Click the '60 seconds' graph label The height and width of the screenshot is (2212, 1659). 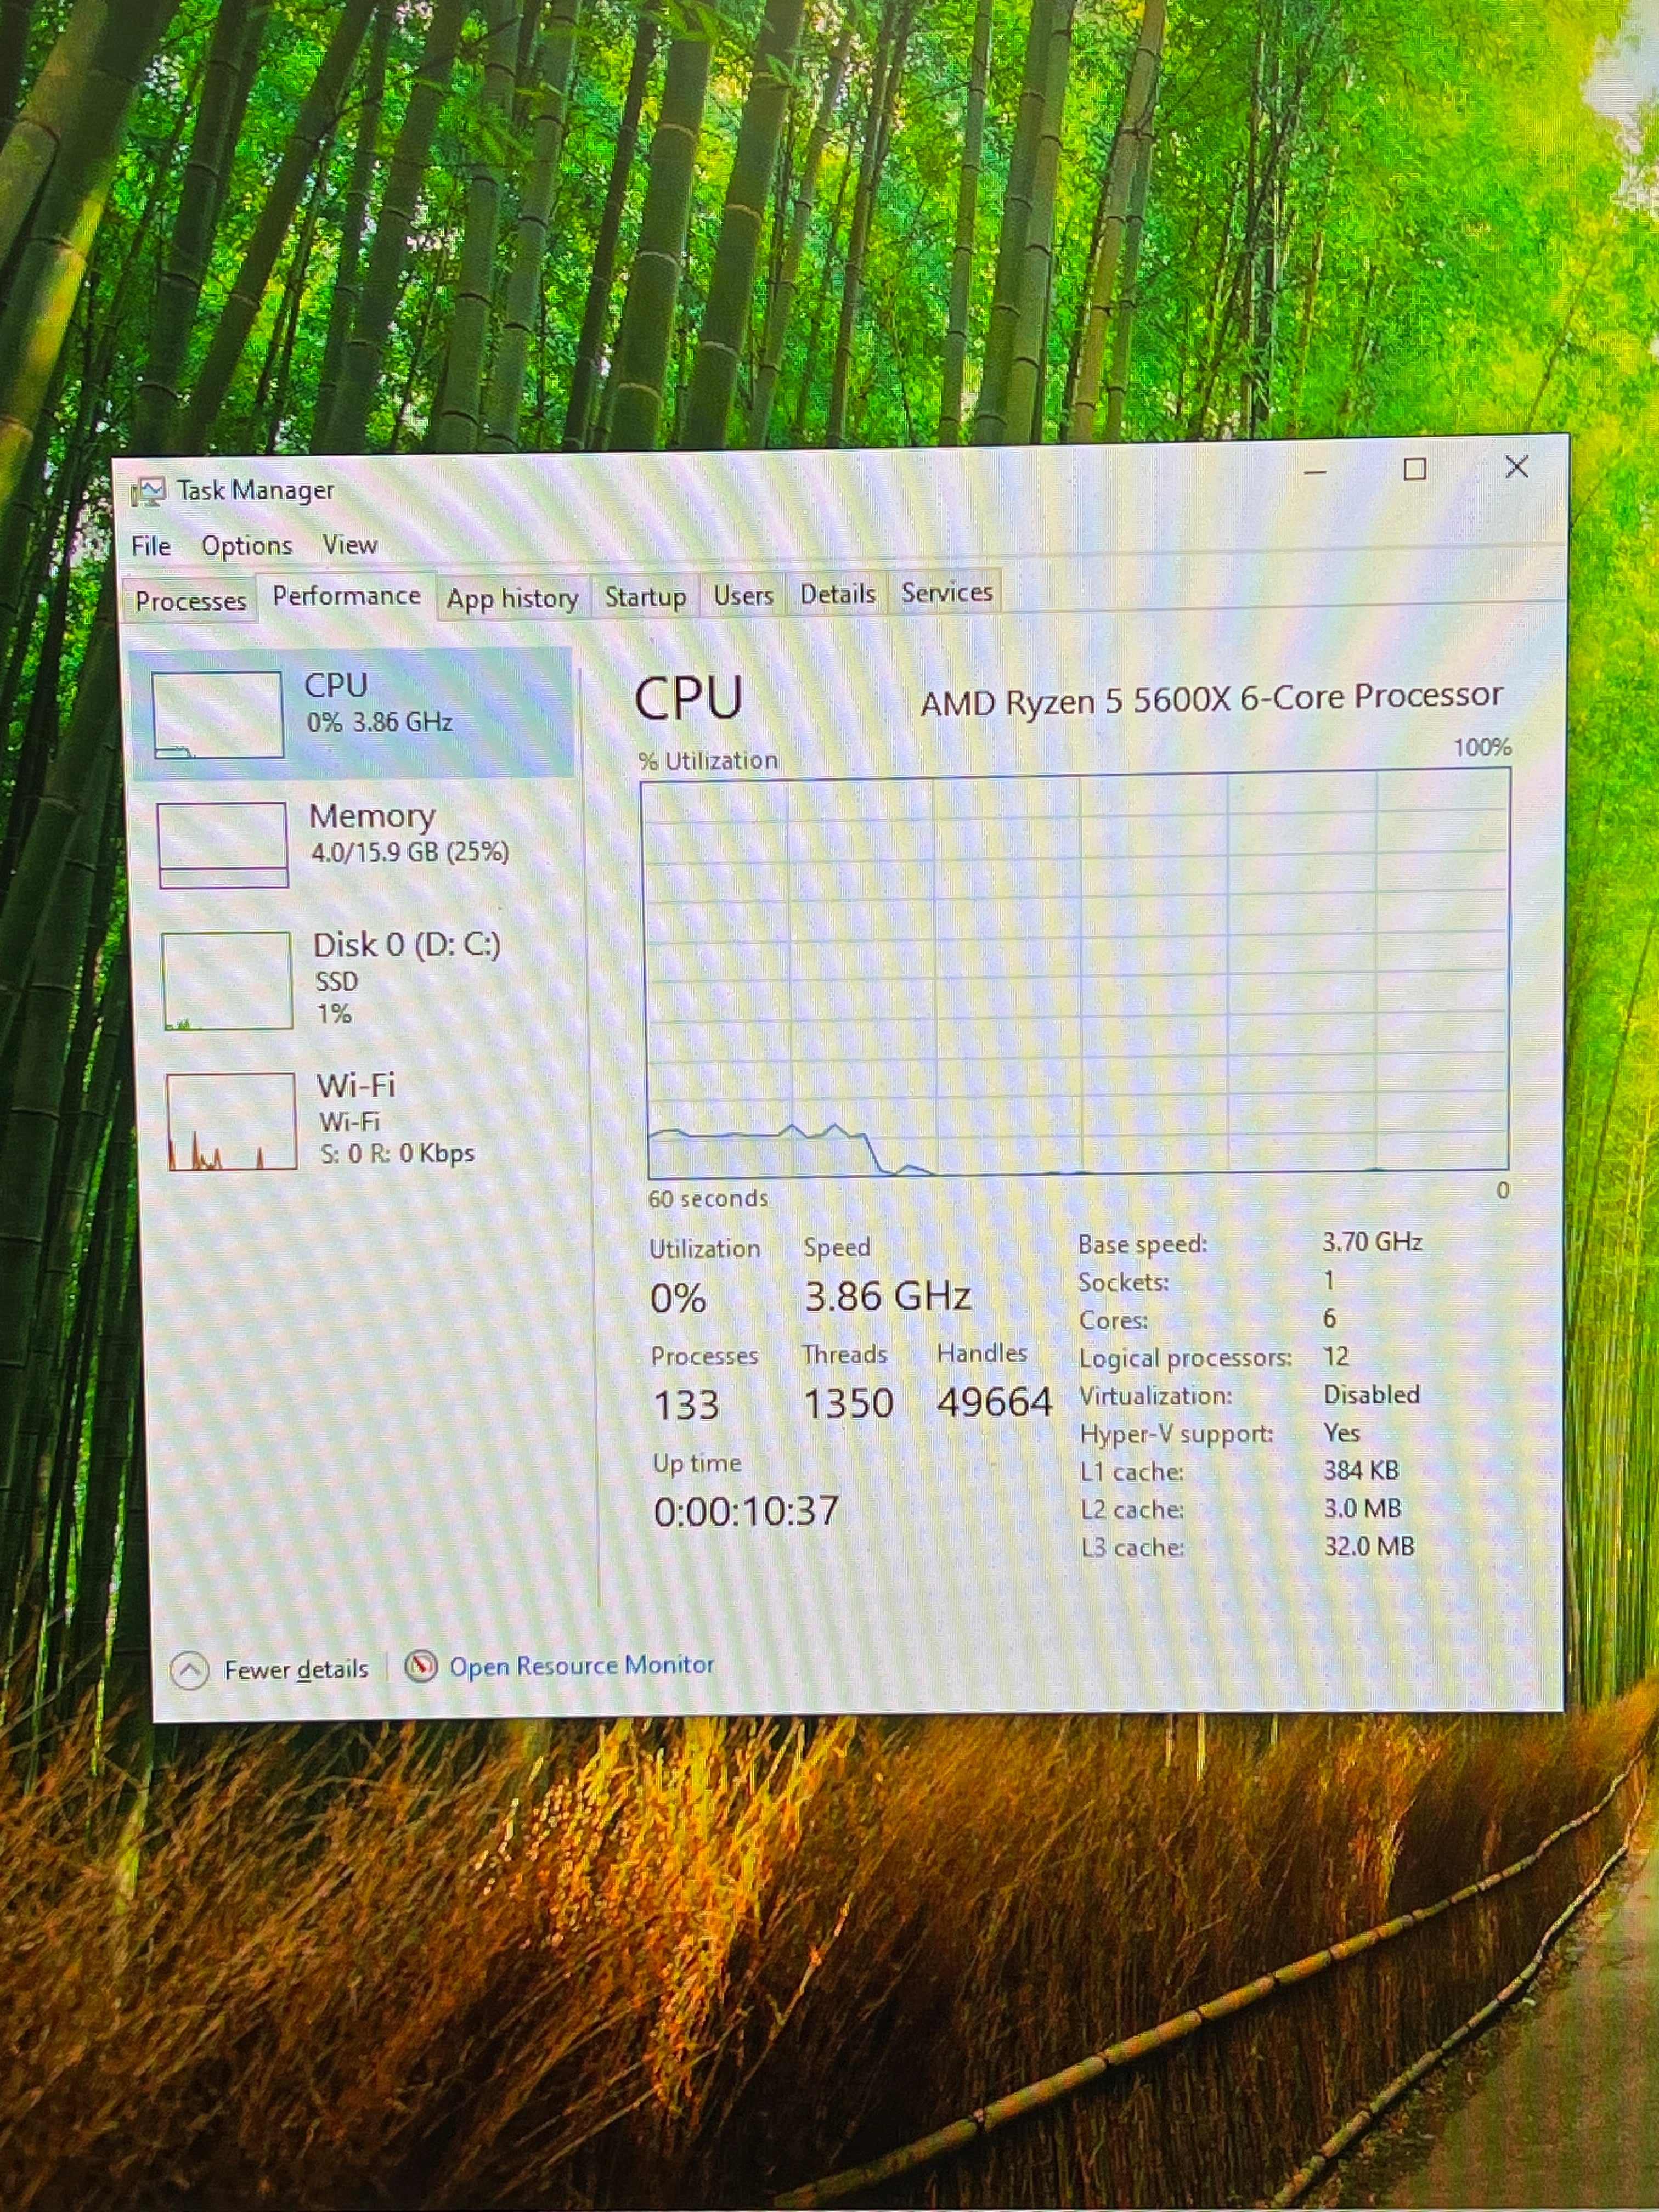tap(707, 1198)
